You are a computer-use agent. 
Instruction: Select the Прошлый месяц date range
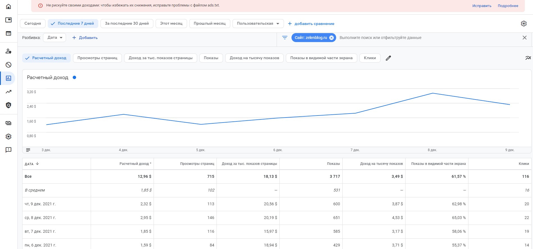(209, 24)
